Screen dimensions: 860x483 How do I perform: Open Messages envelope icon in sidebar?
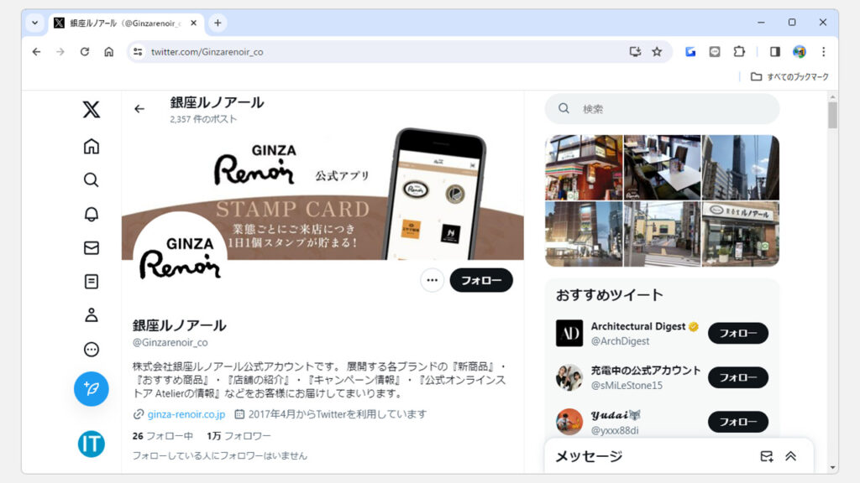92,247
